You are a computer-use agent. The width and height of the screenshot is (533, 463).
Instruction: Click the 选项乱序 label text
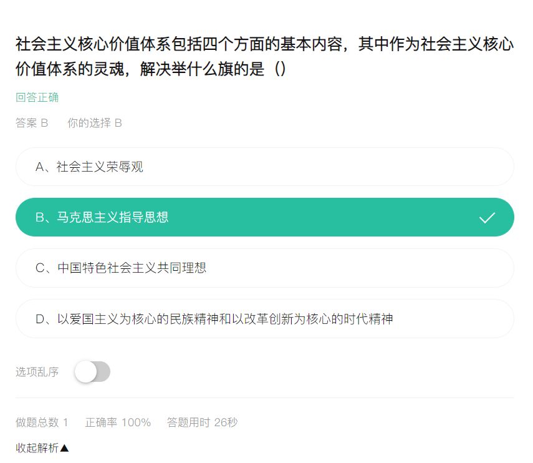(37, 372)
